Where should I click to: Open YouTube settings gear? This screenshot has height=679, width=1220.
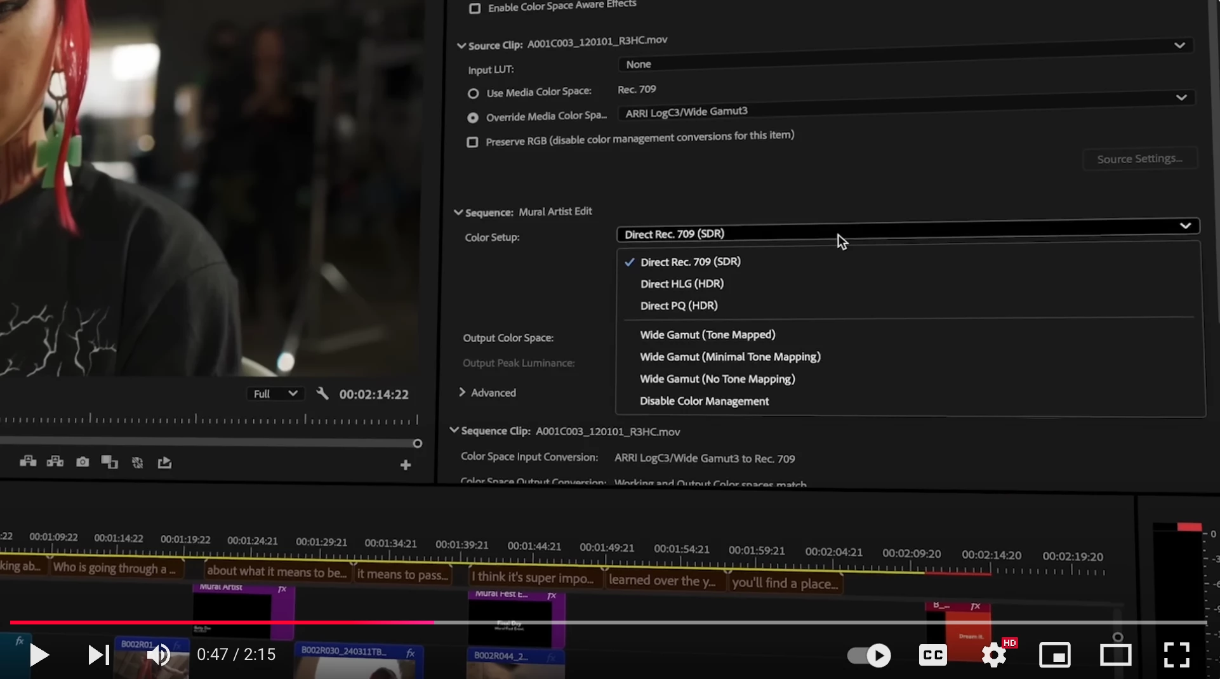point(994,655)
